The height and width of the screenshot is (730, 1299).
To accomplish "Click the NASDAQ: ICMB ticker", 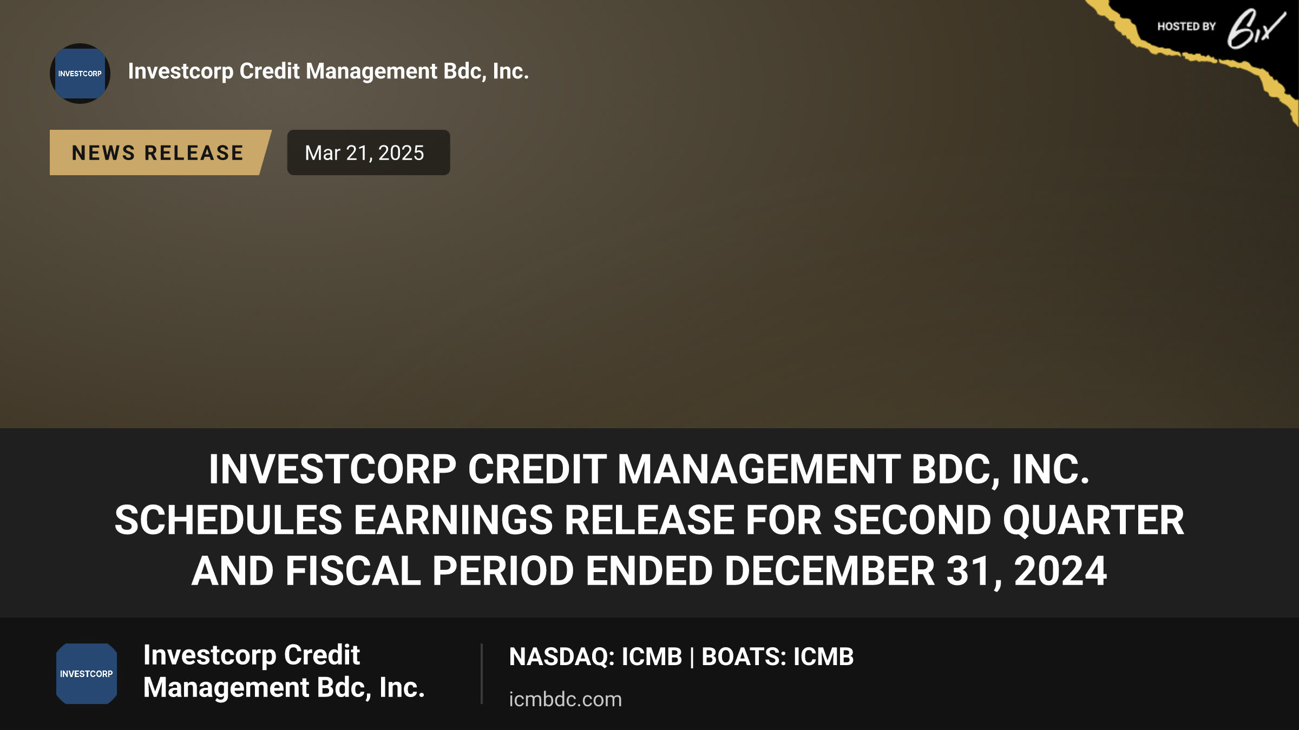I will pos(595,657).
